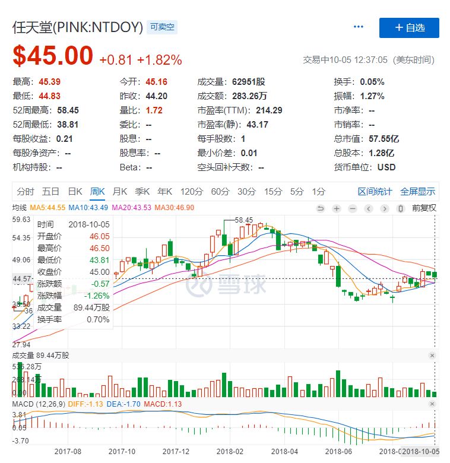Open the 季K chart tab
Screen dimensions: 450x463
pos(142,192)
